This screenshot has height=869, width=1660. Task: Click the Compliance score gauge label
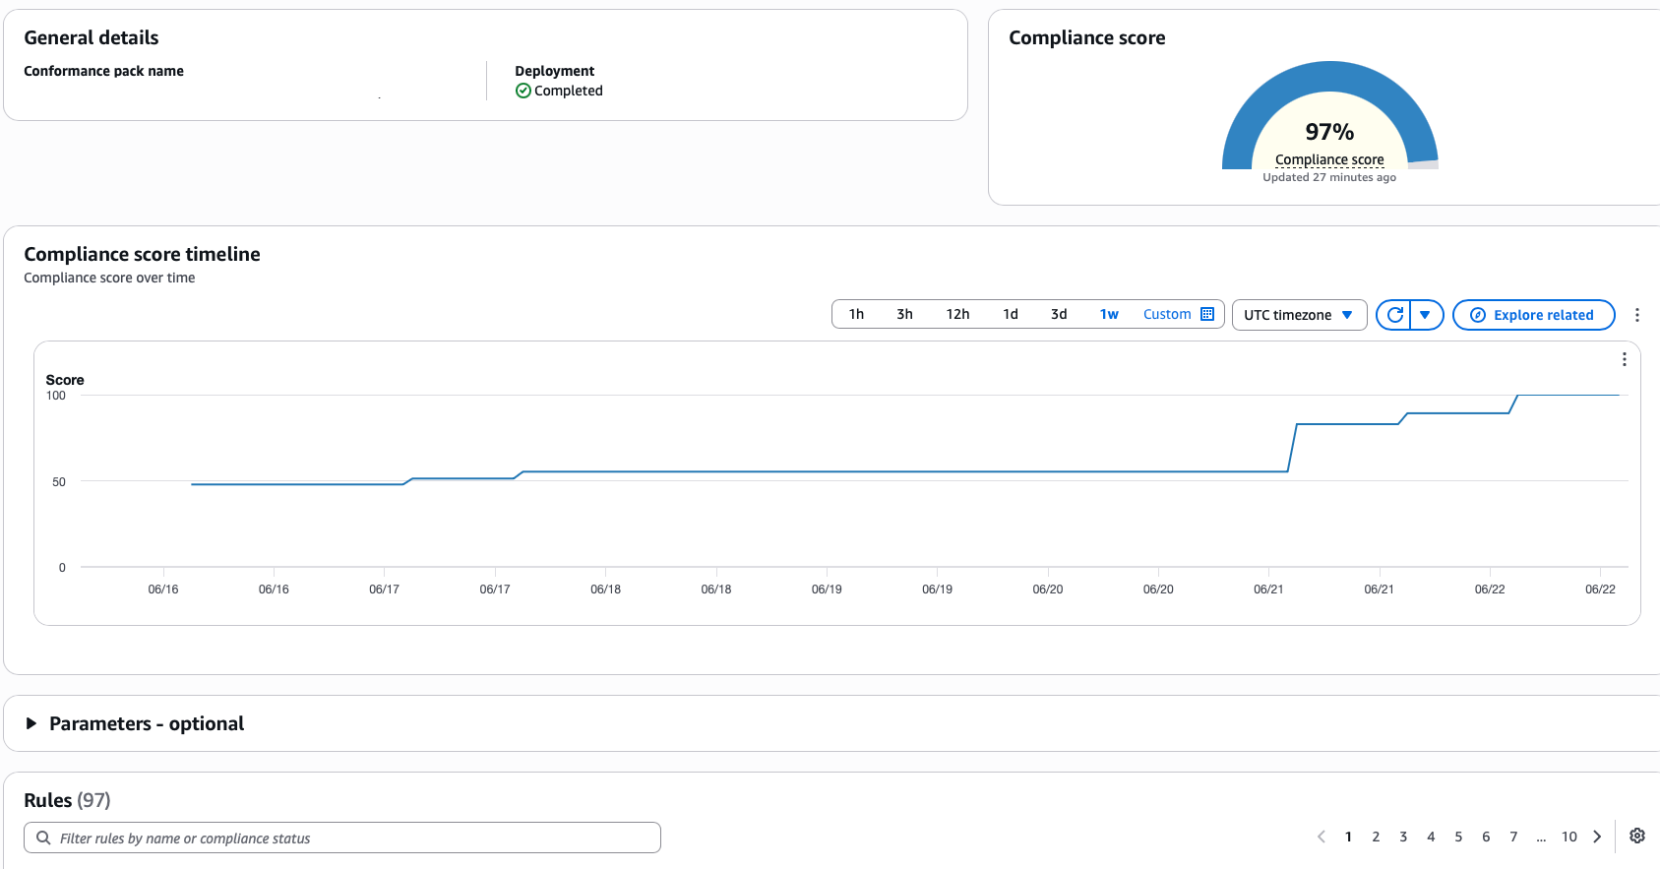pos(1329,159)
